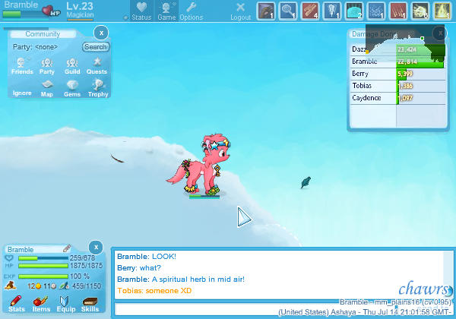
Task: Use the blue sparkle skill in sixth slot
Action: (376, 11)
